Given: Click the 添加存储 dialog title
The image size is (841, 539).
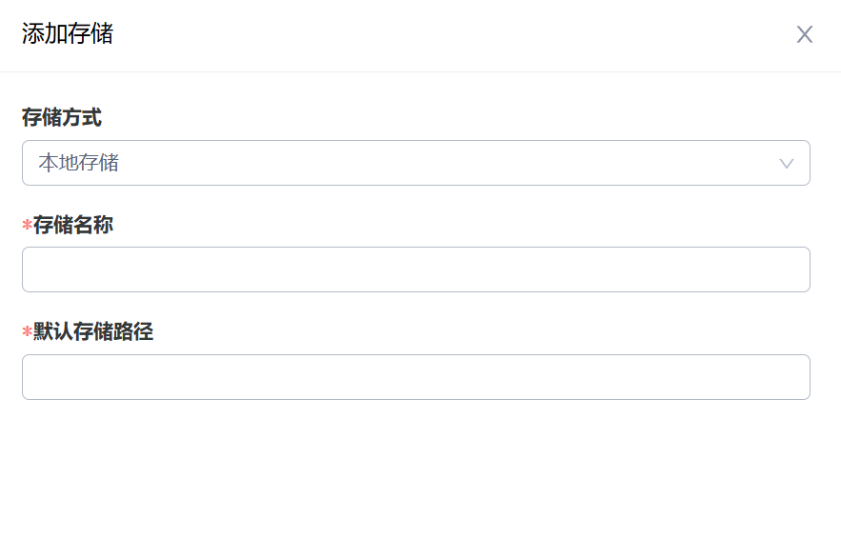Looking at the screenshot, I should pos(68,34).
